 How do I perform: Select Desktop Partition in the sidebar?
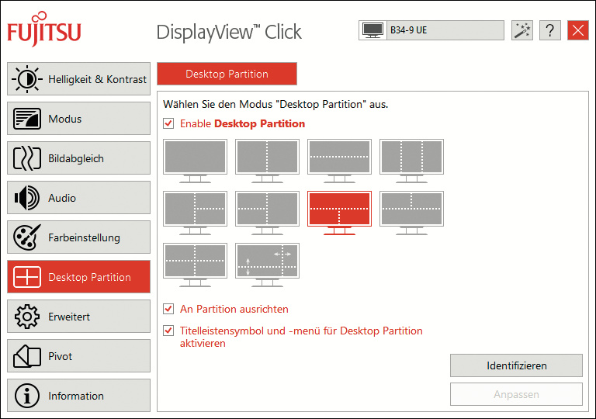point(78,276)
